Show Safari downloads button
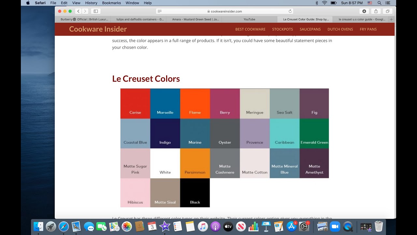The width and height of the screenshot is (417, 235). [364, 11]
